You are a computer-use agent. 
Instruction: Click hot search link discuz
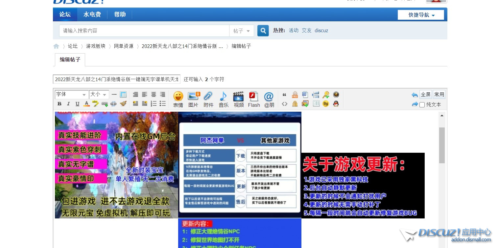pyautogui.click(x=321, y=31)
